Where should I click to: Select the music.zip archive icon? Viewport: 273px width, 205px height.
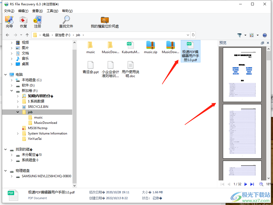click(x=151, y=45)
